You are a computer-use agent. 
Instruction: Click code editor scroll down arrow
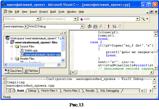(156, 68)
